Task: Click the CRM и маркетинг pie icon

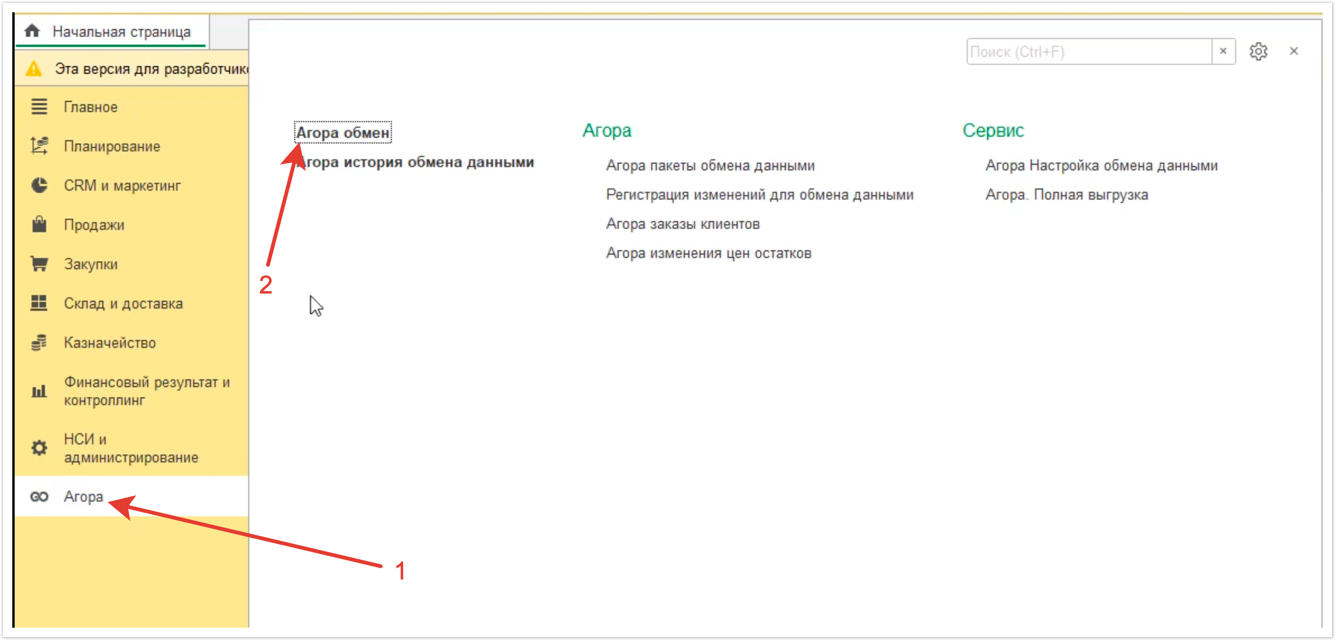Action: coord(39,185)
